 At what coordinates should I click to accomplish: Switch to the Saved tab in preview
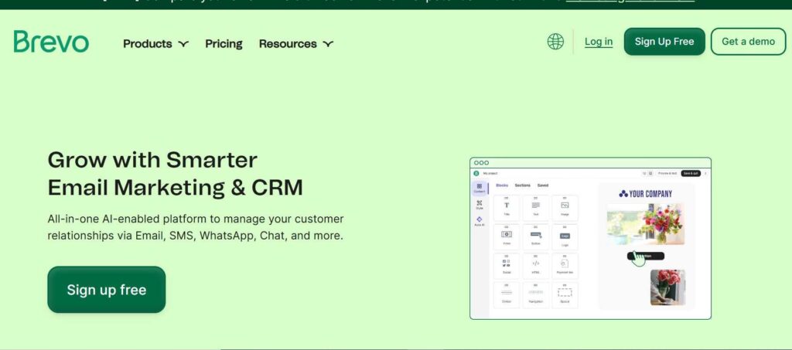542,185
